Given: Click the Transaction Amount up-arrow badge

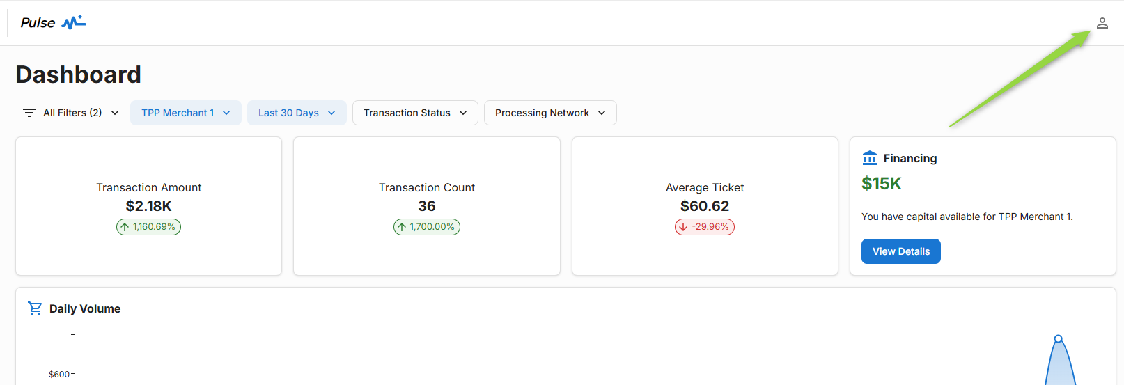Looking at the screenshot, I should tap(148, 227).
